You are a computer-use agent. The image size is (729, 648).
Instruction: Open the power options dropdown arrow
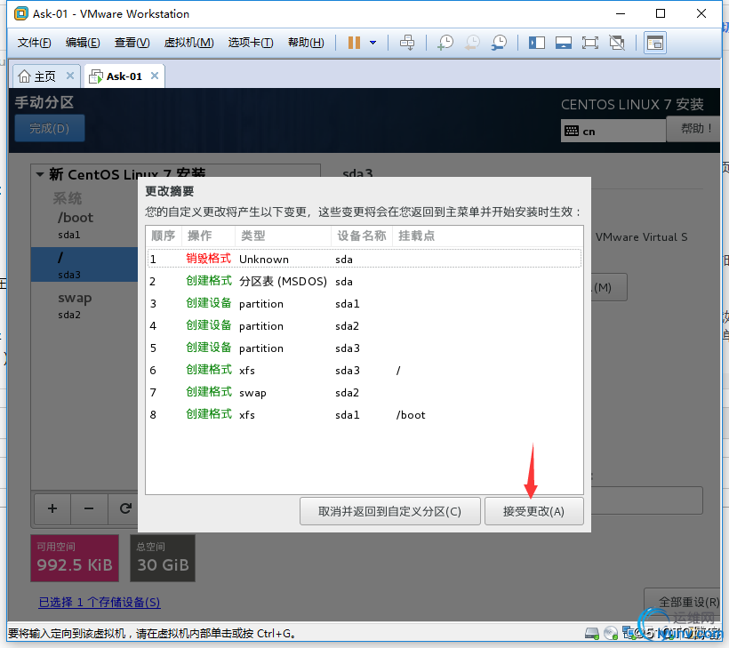(373, 43)
